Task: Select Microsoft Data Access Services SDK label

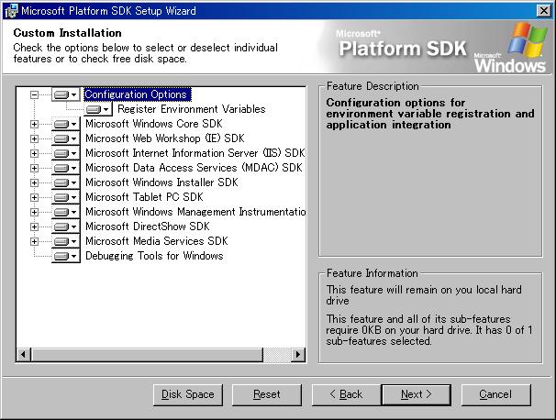Action: (194, 168)
